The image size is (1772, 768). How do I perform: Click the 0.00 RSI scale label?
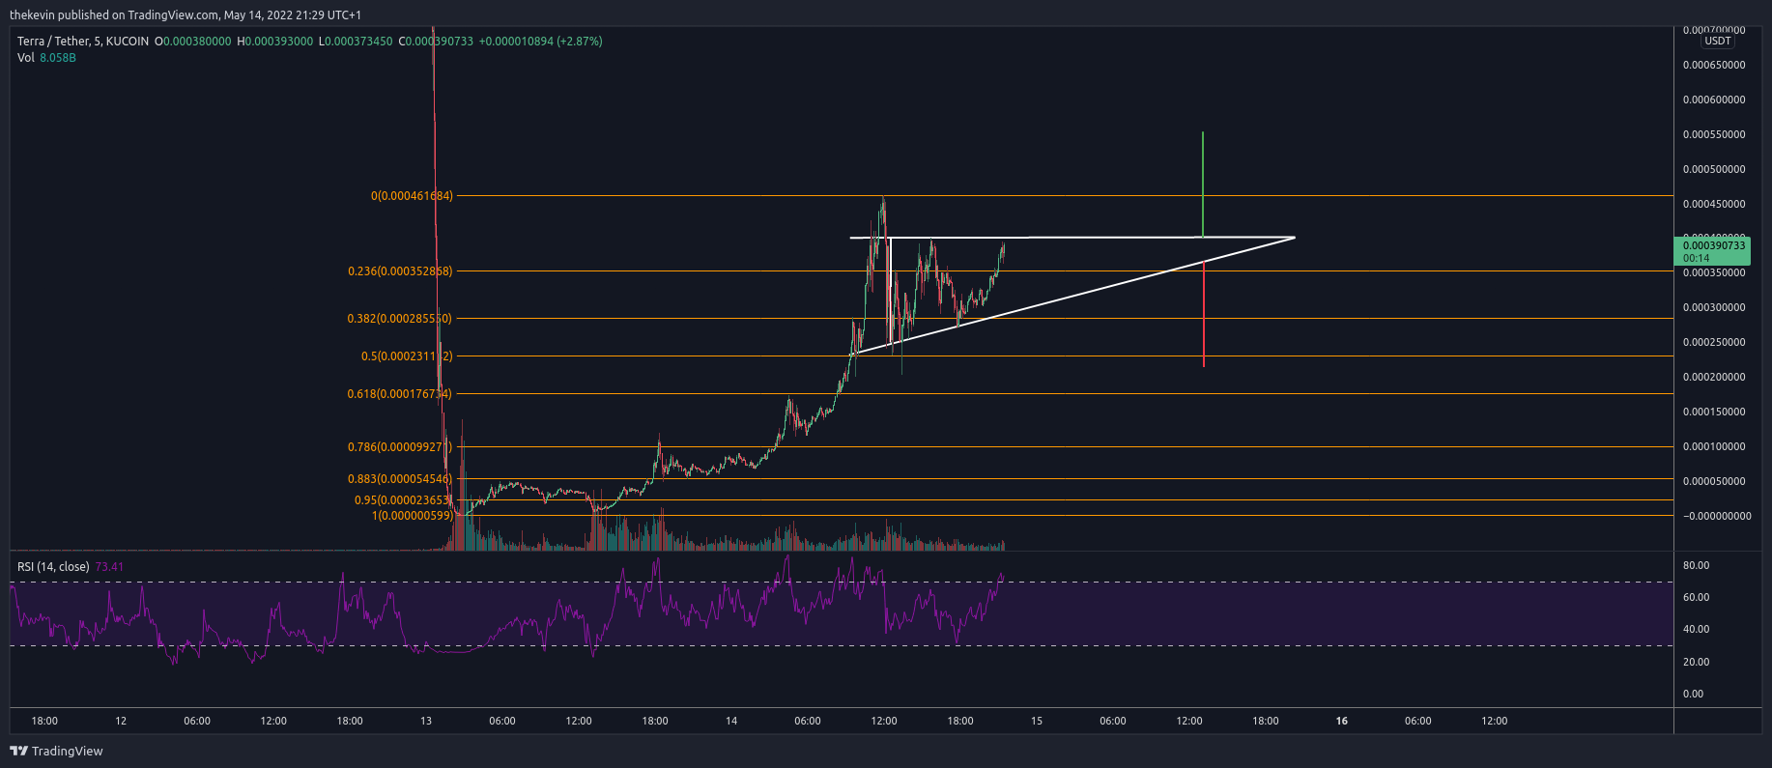click(x=1693, y=695)
